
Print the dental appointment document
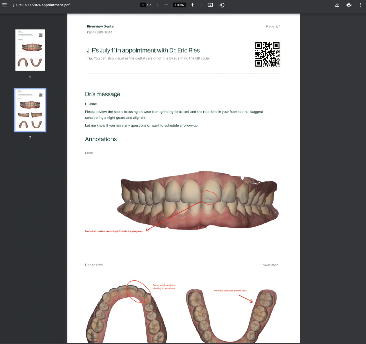coord(349,5)
